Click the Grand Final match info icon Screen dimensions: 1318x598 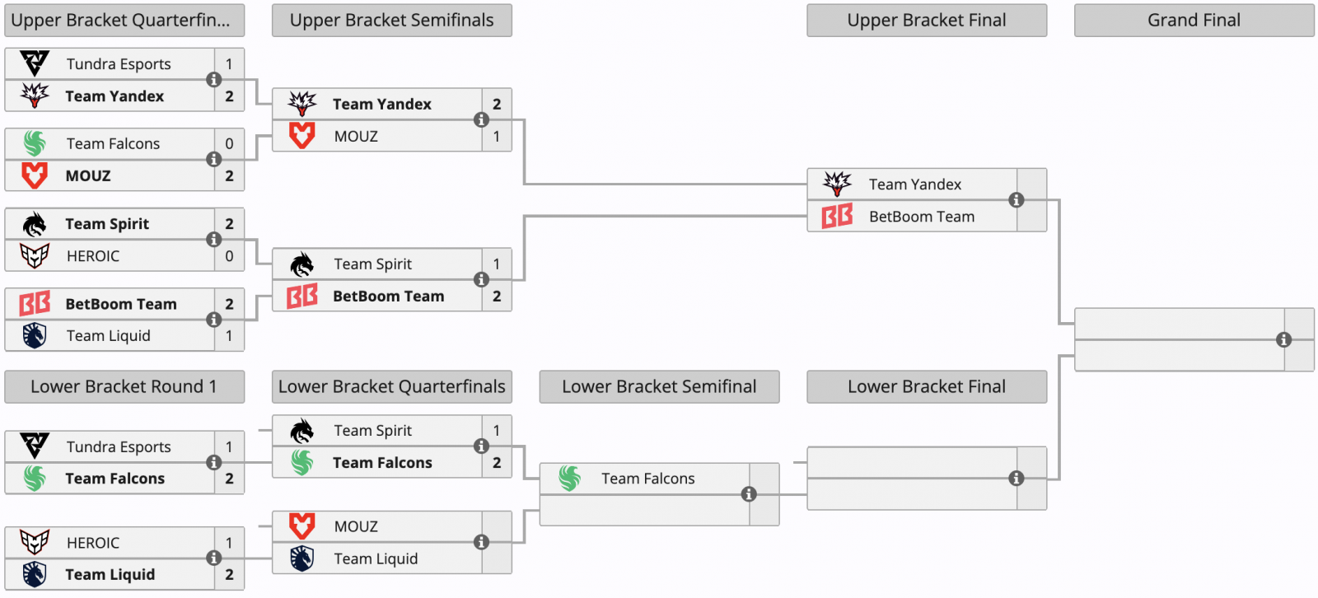pyautogui.click(x=1283, y=339)
